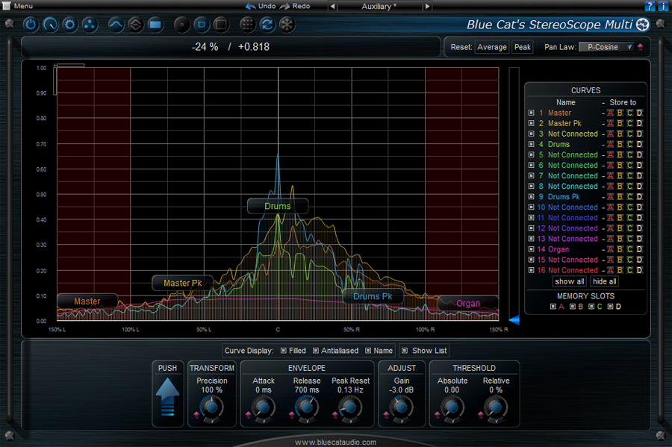672x447 pixels.
Task: Open the settings gear icon in the toolbar
Action: pos(69,25)
